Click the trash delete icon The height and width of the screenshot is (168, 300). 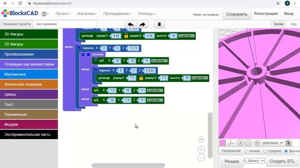159,24
